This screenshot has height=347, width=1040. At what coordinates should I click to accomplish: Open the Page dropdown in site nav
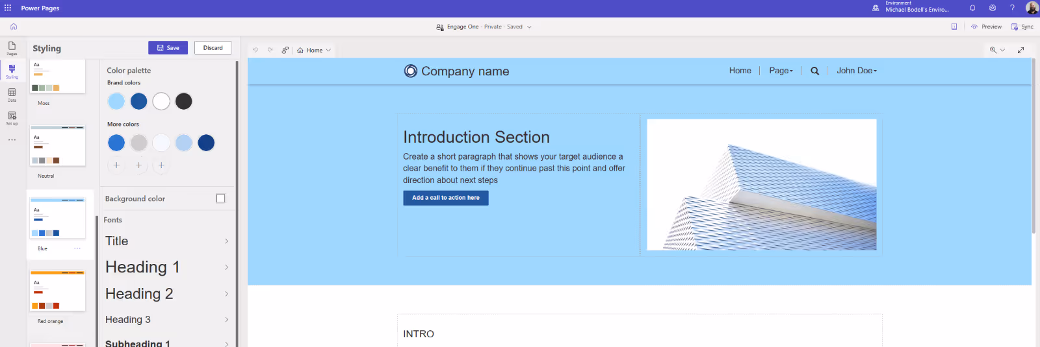[x=781, y=71]
